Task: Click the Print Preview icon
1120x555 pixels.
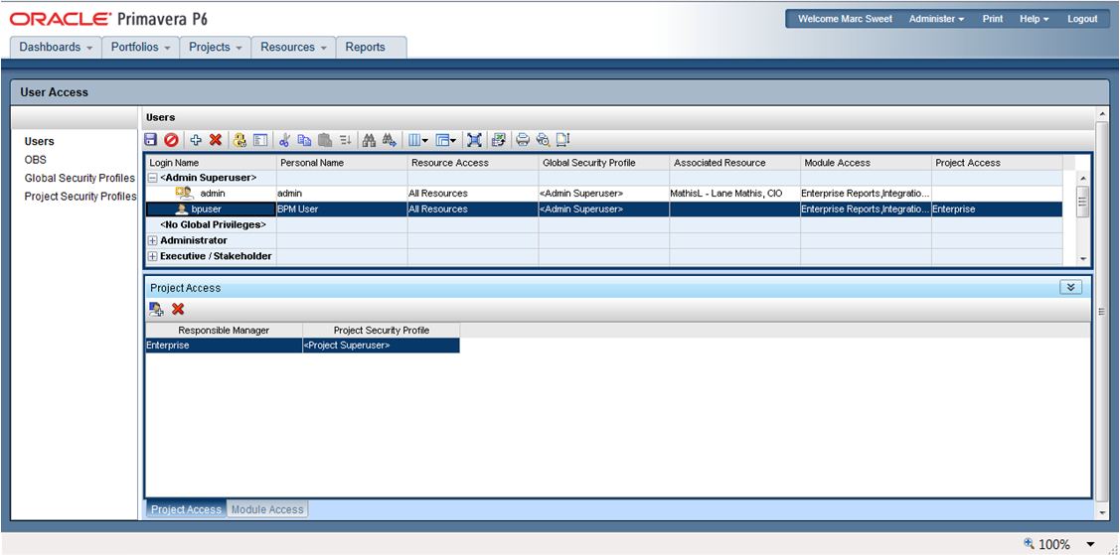Action: click(543, 140)
